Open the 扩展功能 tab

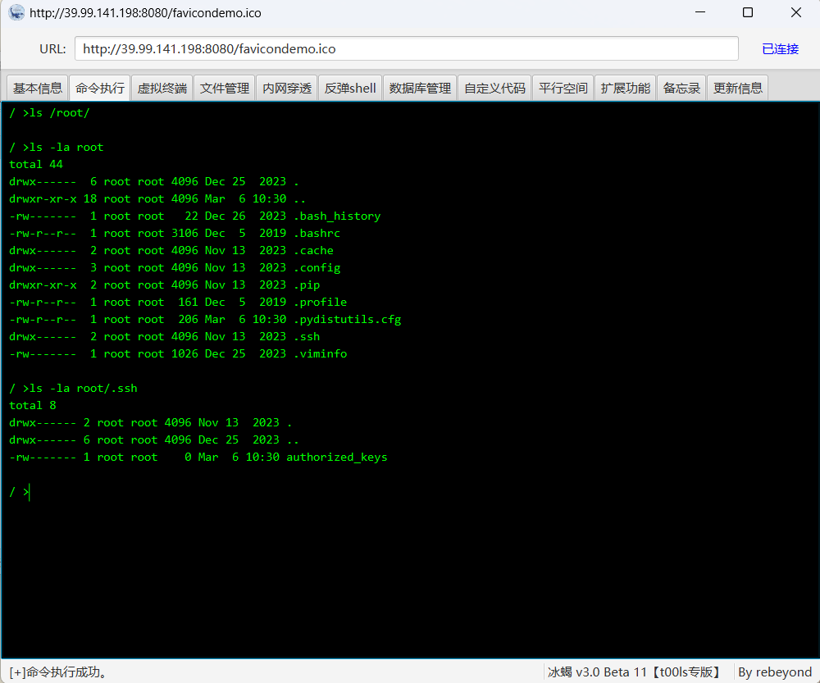coord(626,89)
